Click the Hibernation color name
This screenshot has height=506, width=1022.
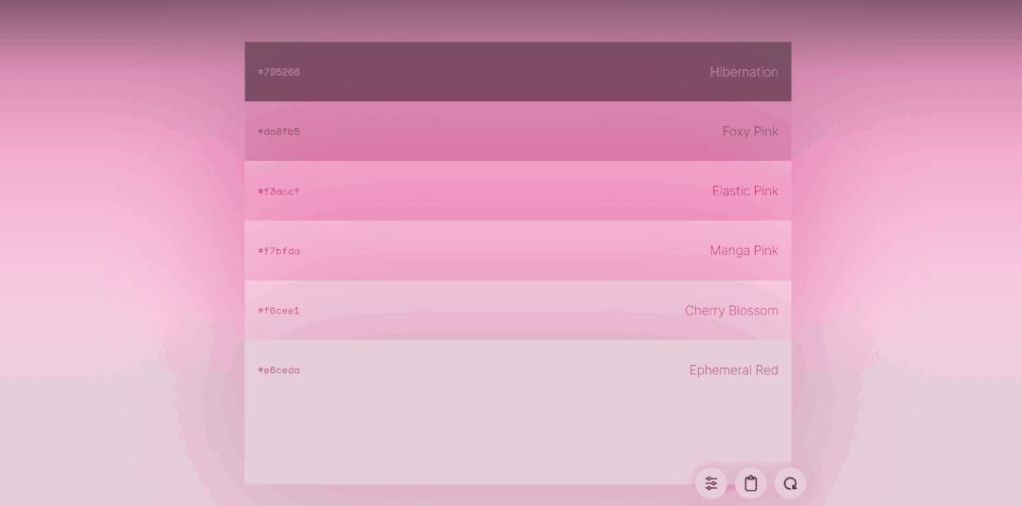pos(744,72)
